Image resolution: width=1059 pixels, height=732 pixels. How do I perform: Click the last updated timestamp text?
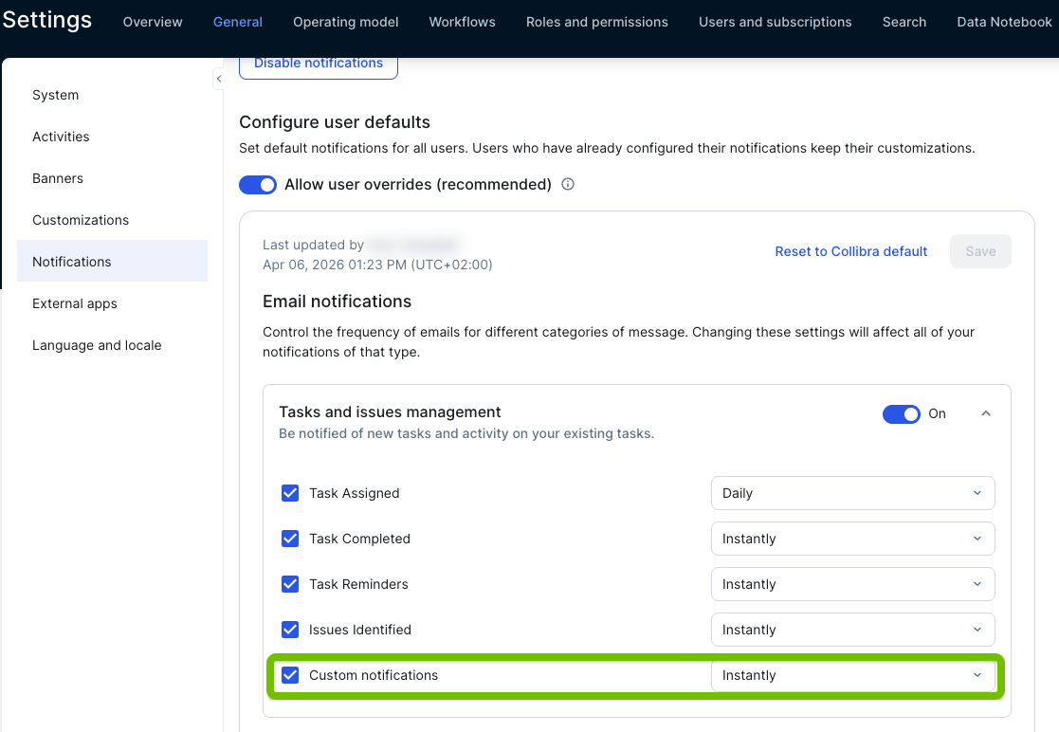tap(377, 265)
